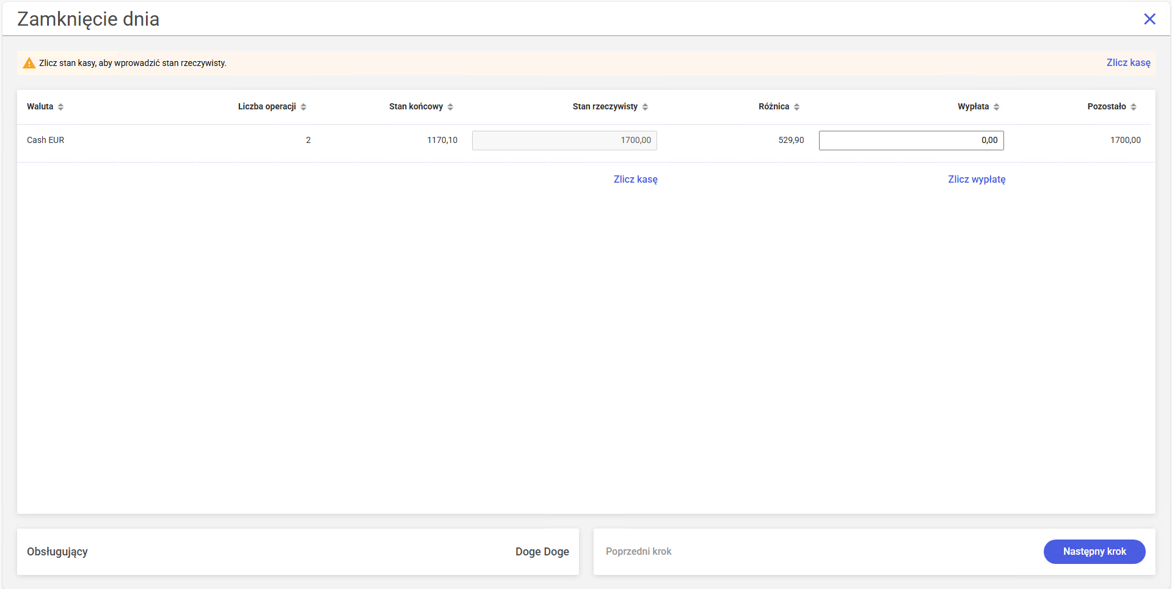
Task: Click the Stan końcowy header text
Action: click(x=416, y=106)
